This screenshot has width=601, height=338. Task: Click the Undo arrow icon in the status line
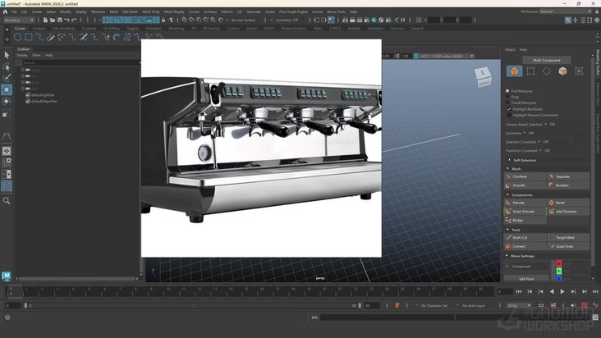[67, 20]
